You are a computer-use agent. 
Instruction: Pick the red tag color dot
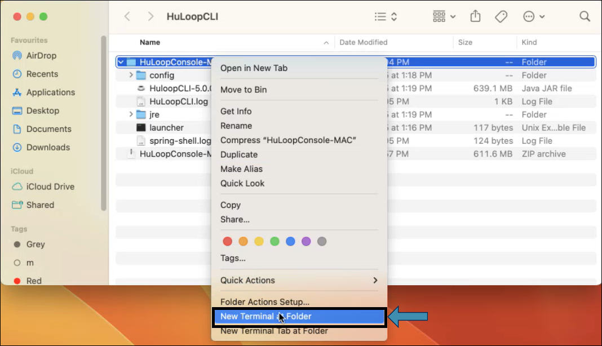coord(227,242)
